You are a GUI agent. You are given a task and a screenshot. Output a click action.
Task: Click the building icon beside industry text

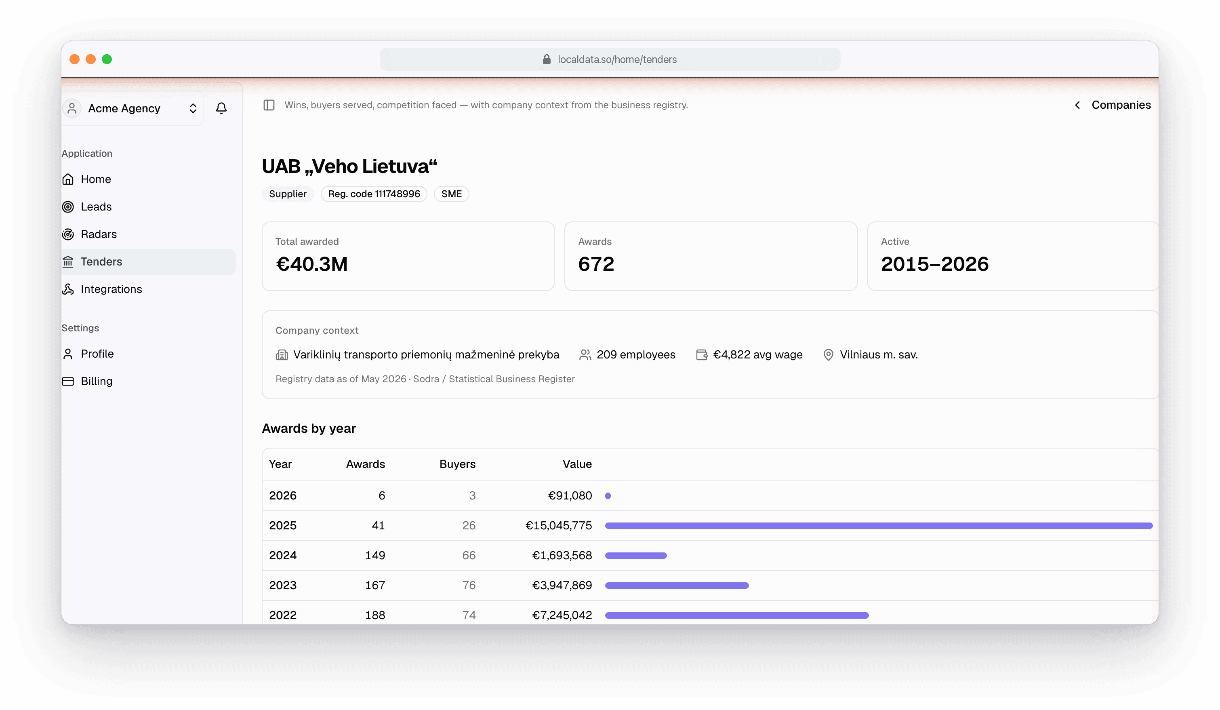click(x=282, y=355)
